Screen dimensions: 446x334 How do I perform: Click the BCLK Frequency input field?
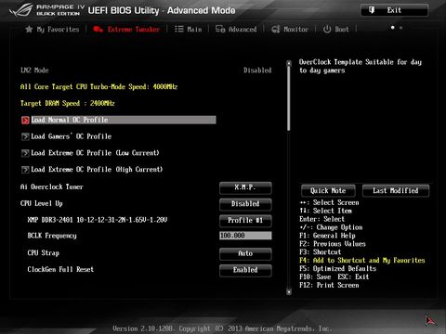click(245, 236)
